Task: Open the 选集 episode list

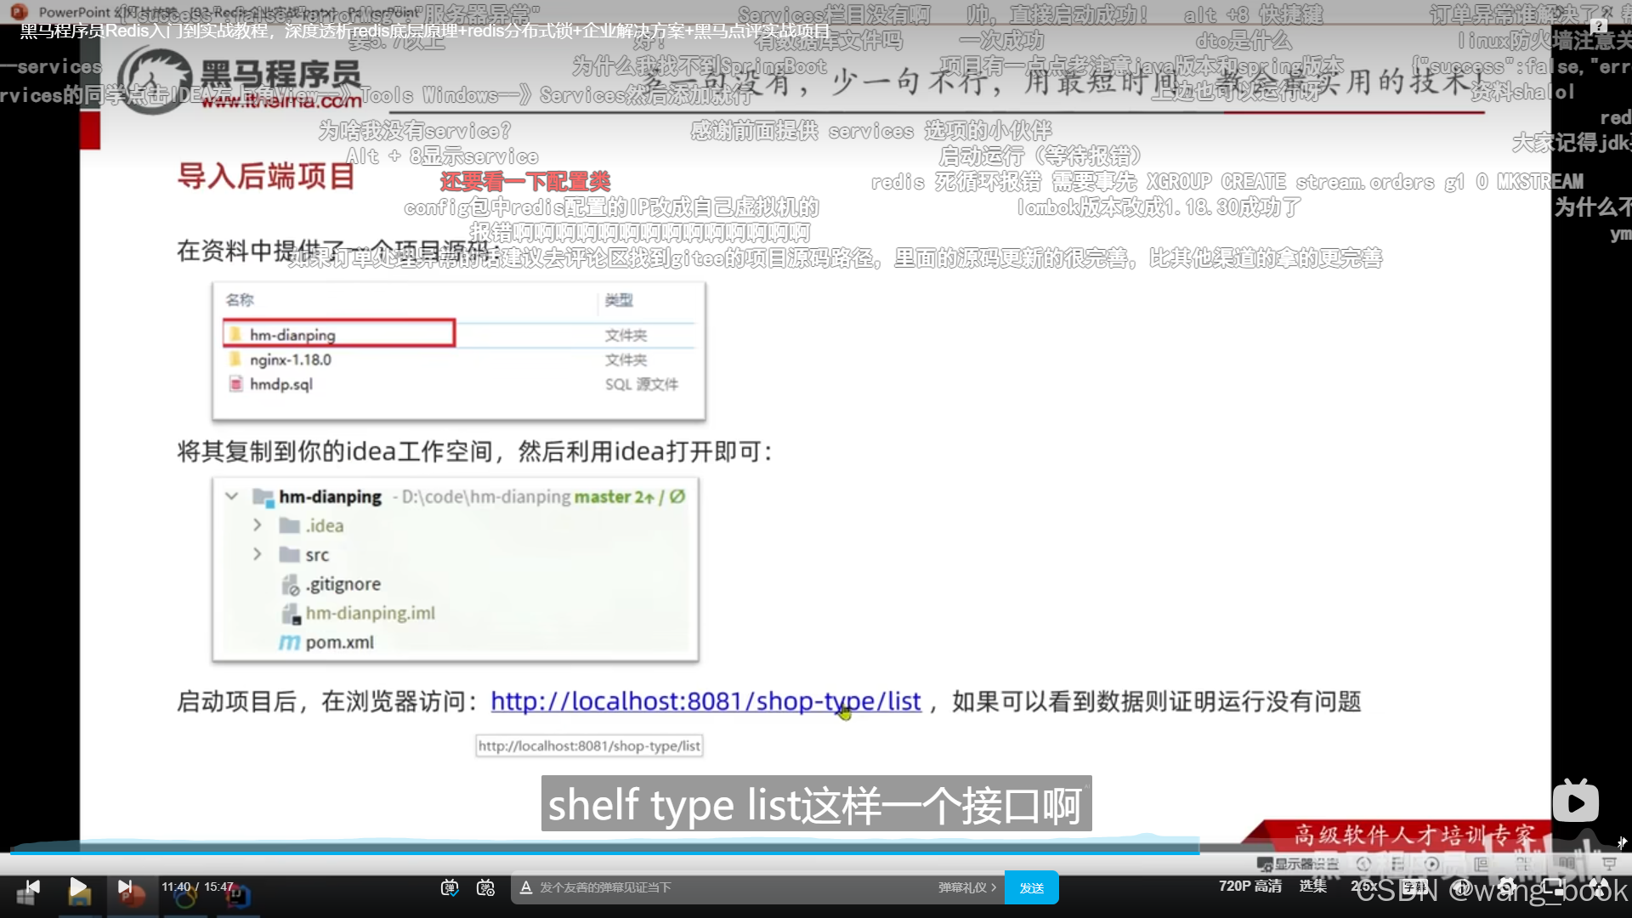Action: pos(1312,886)
